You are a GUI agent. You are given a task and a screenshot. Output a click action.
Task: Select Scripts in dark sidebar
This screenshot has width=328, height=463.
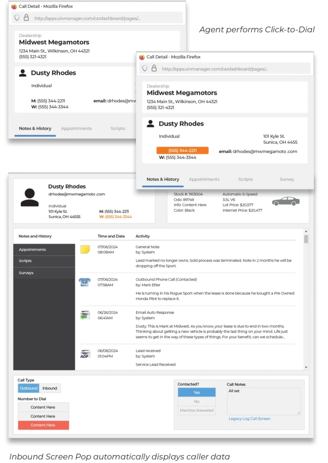coord(44,261)
